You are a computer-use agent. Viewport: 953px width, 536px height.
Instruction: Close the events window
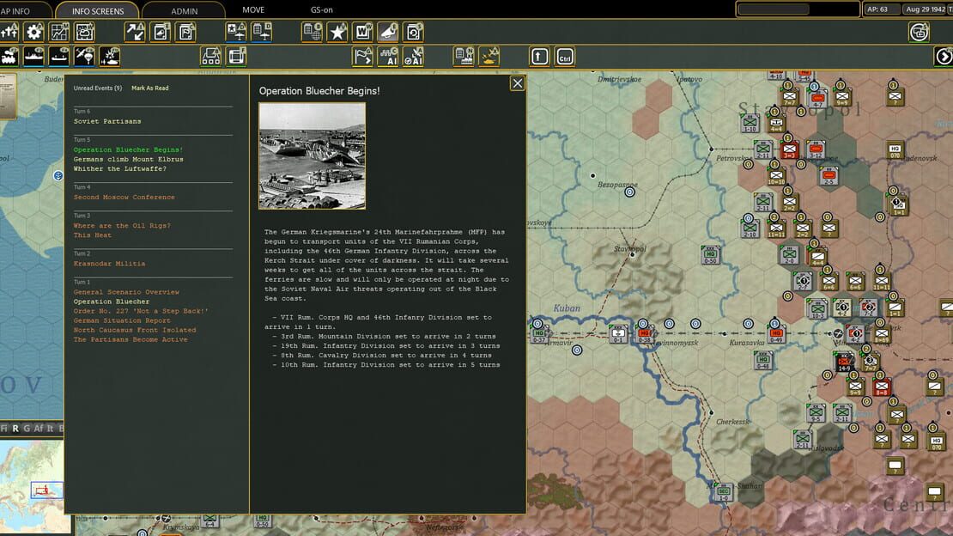tap(517, 83)
